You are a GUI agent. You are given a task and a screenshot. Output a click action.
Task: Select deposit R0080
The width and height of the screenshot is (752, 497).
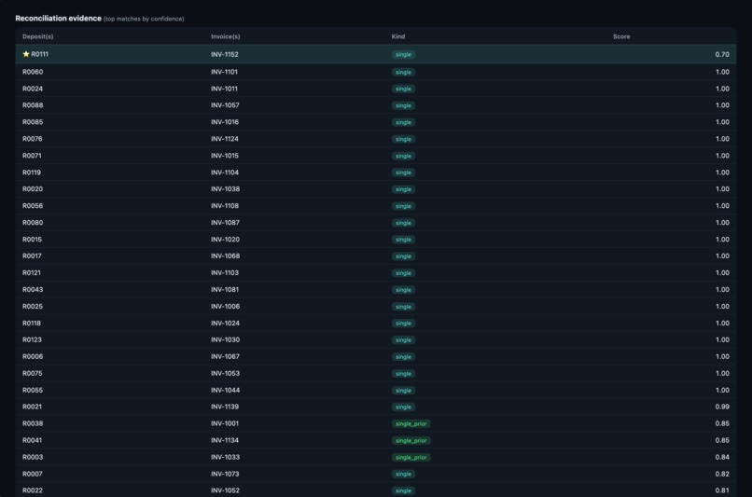click(33, 222)
